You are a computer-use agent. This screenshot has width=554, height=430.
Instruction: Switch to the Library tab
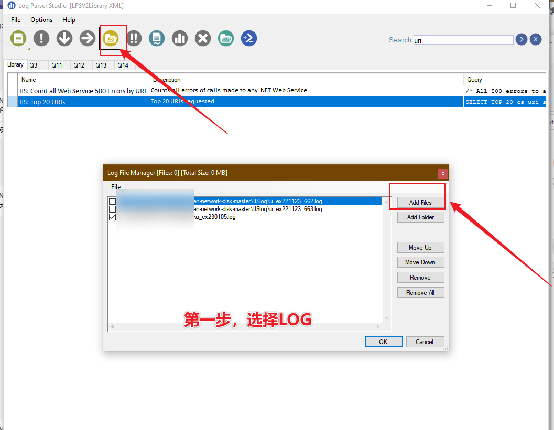tap(16, 64)
